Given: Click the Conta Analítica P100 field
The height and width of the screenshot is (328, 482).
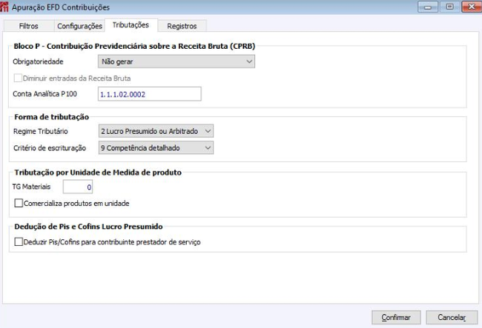Looking at the screenshot, I should pyautogui.click(x=150, y=94).
